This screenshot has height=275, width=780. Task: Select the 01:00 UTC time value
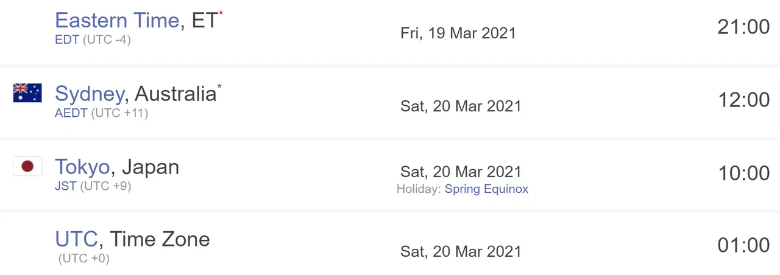click(x=743, y=246)
